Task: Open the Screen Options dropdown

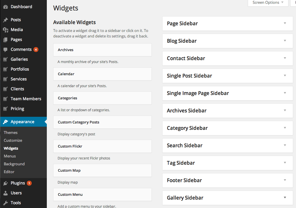Action: pyautogui.click(x=268, y=3)
